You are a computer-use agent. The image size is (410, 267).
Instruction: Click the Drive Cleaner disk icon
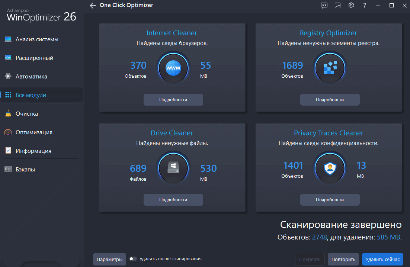pyautogui.click(x=173, y=168)
